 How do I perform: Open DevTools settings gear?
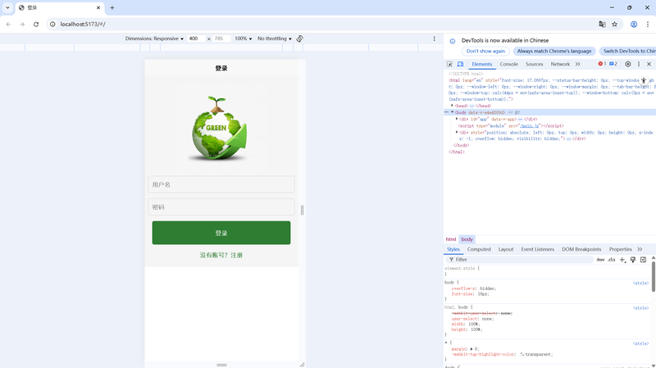click(628, 64)
